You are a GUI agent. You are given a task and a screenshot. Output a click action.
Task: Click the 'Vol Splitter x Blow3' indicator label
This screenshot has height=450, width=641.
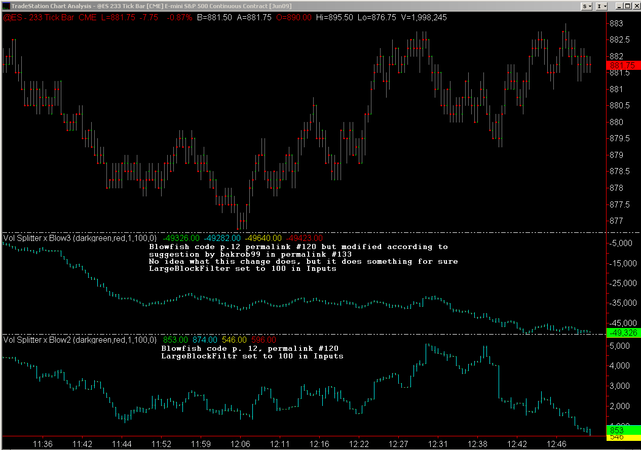[37, 237]
